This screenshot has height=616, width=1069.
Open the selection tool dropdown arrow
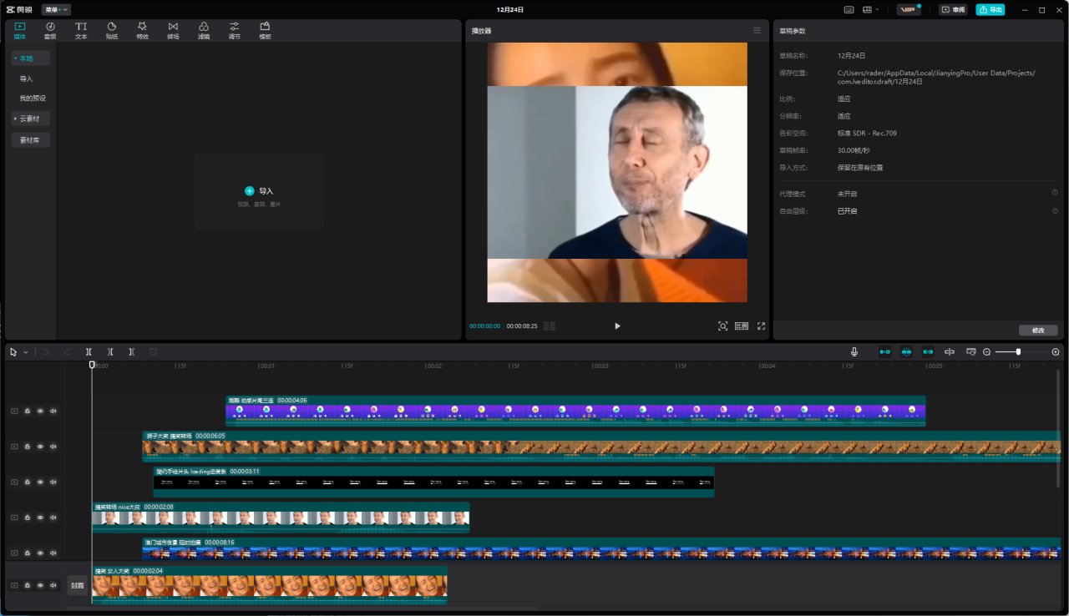tap(26, 352)
